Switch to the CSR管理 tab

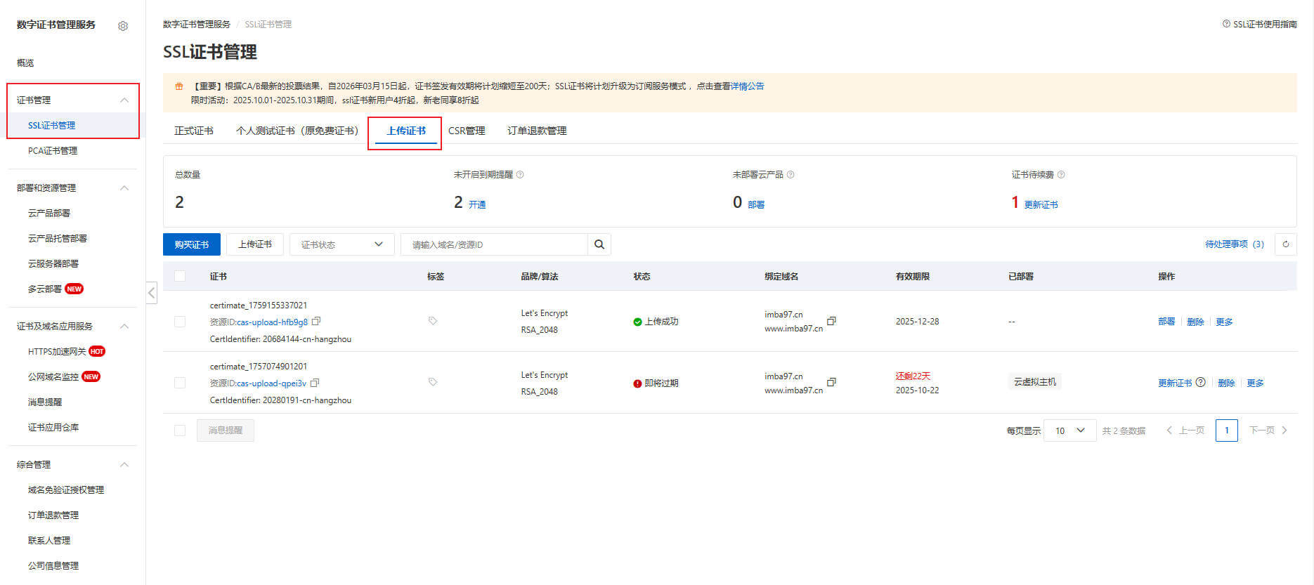point(467,131)
